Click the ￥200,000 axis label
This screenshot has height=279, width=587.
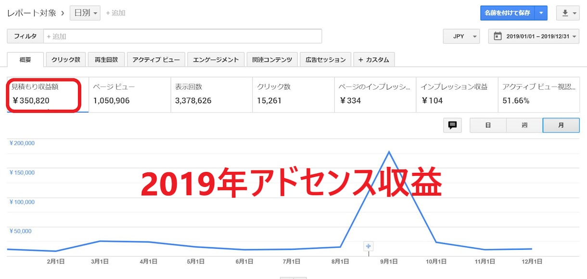coord(22,143)
